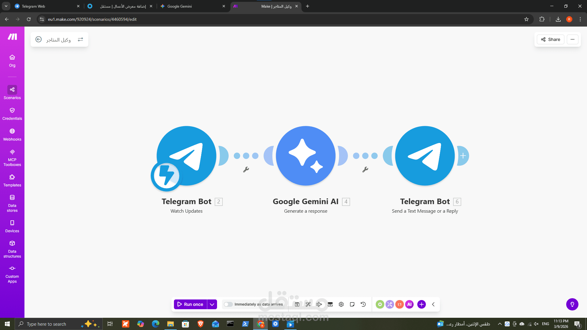
Task: Open the three-dots menu beside Share
Action: [572, 39]
